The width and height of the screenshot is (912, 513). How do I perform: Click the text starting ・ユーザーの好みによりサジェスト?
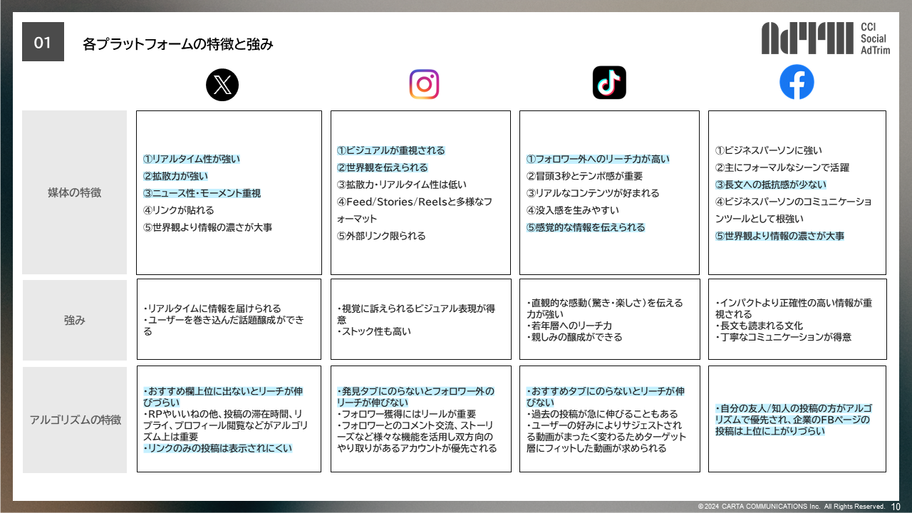pos(606,437)
